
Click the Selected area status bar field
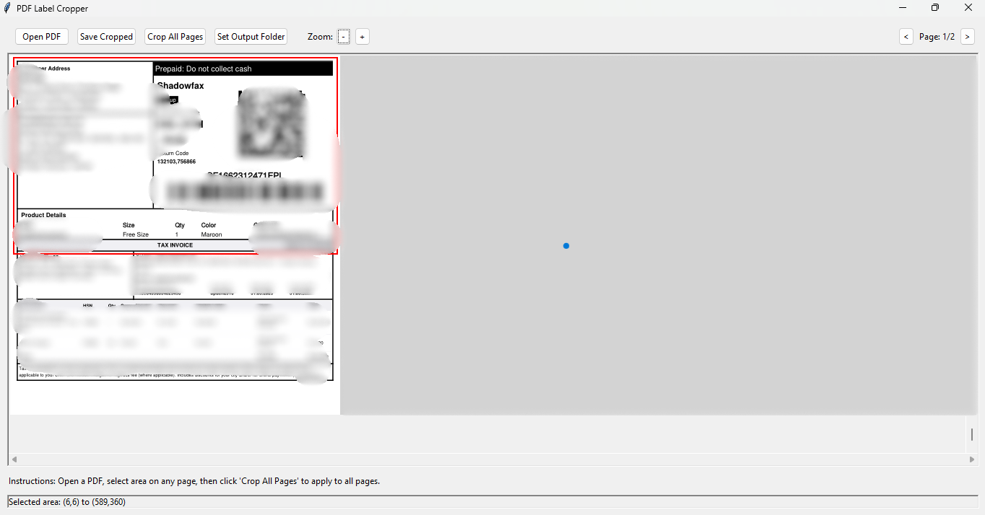tap(492, 502)
